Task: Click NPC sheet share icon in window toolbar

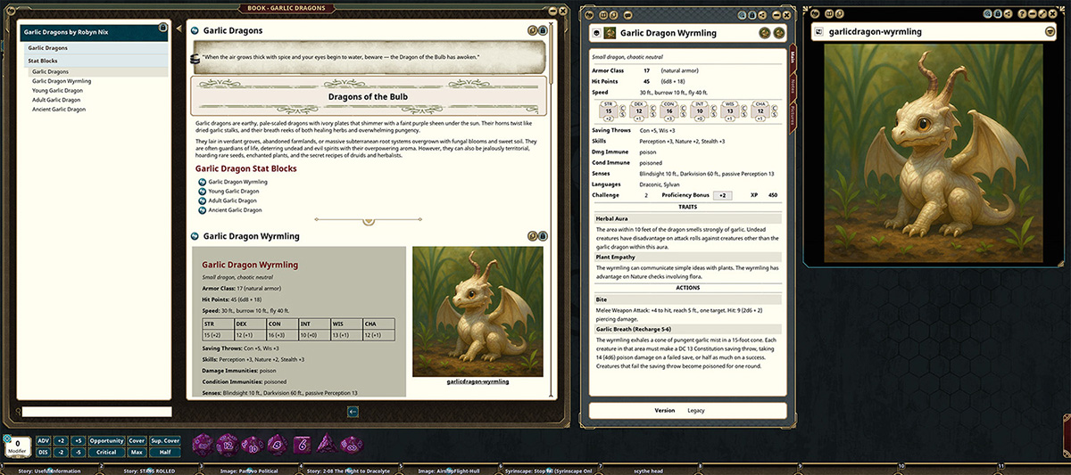Action: 763,15
